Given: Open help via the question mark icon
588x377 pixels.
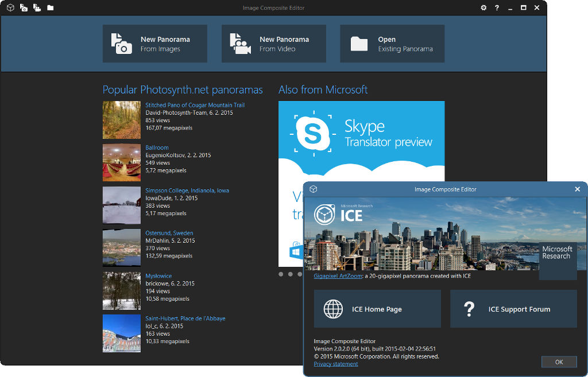Looking at the screenshot, I should point(497,7).
